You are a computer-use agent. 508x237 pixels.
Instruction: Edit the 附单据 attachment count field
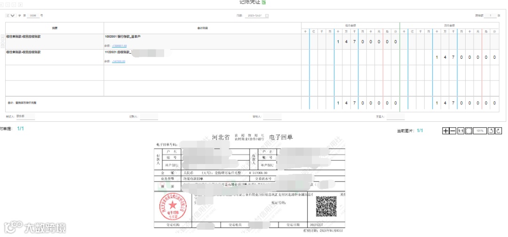[x=490, y=16]
